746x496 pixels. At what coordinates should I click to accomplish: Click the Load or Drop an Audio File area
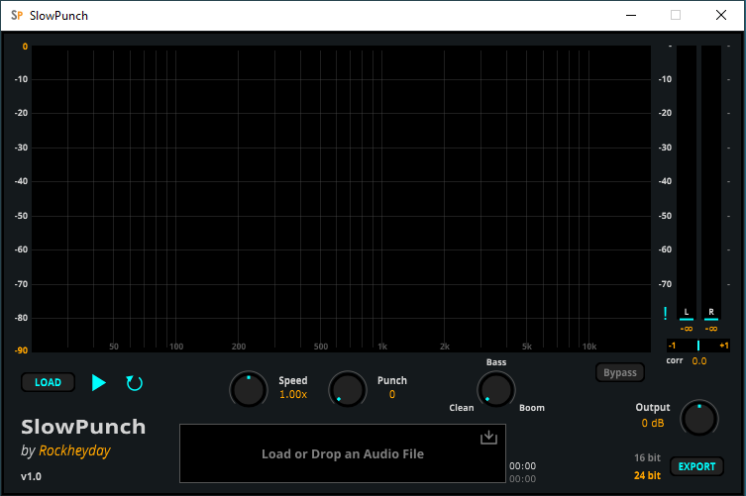click(x=343, y=454)
